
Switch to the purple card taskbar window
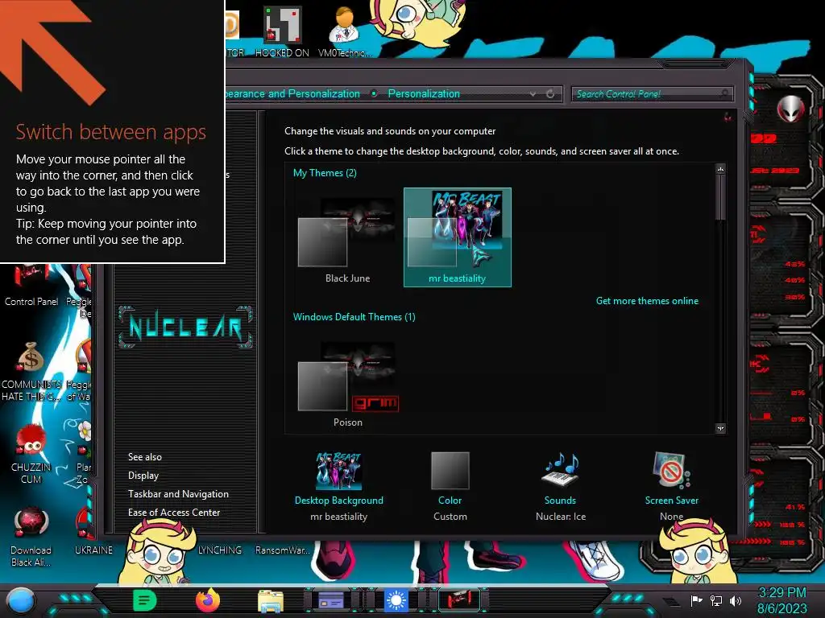pos(331,600)
